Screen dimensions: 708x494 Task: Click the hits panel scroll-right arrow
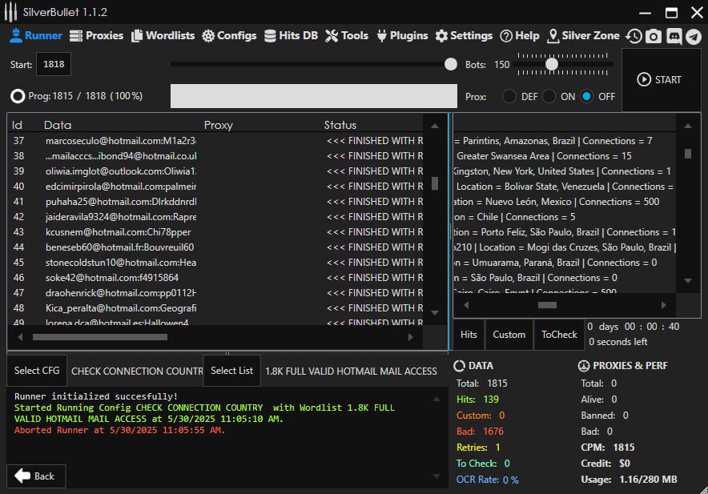point(663,305)
